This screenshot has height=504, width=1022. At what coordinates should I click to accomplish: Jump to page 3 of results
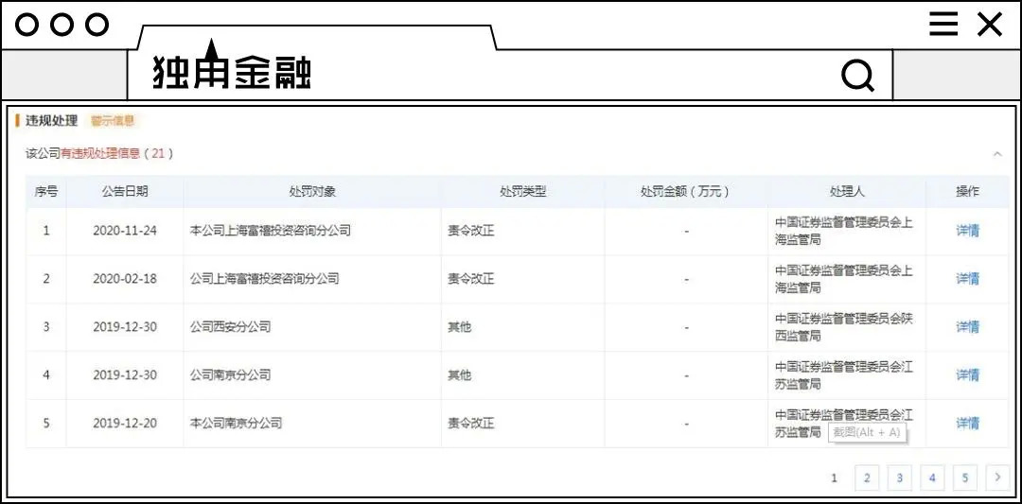900,478
